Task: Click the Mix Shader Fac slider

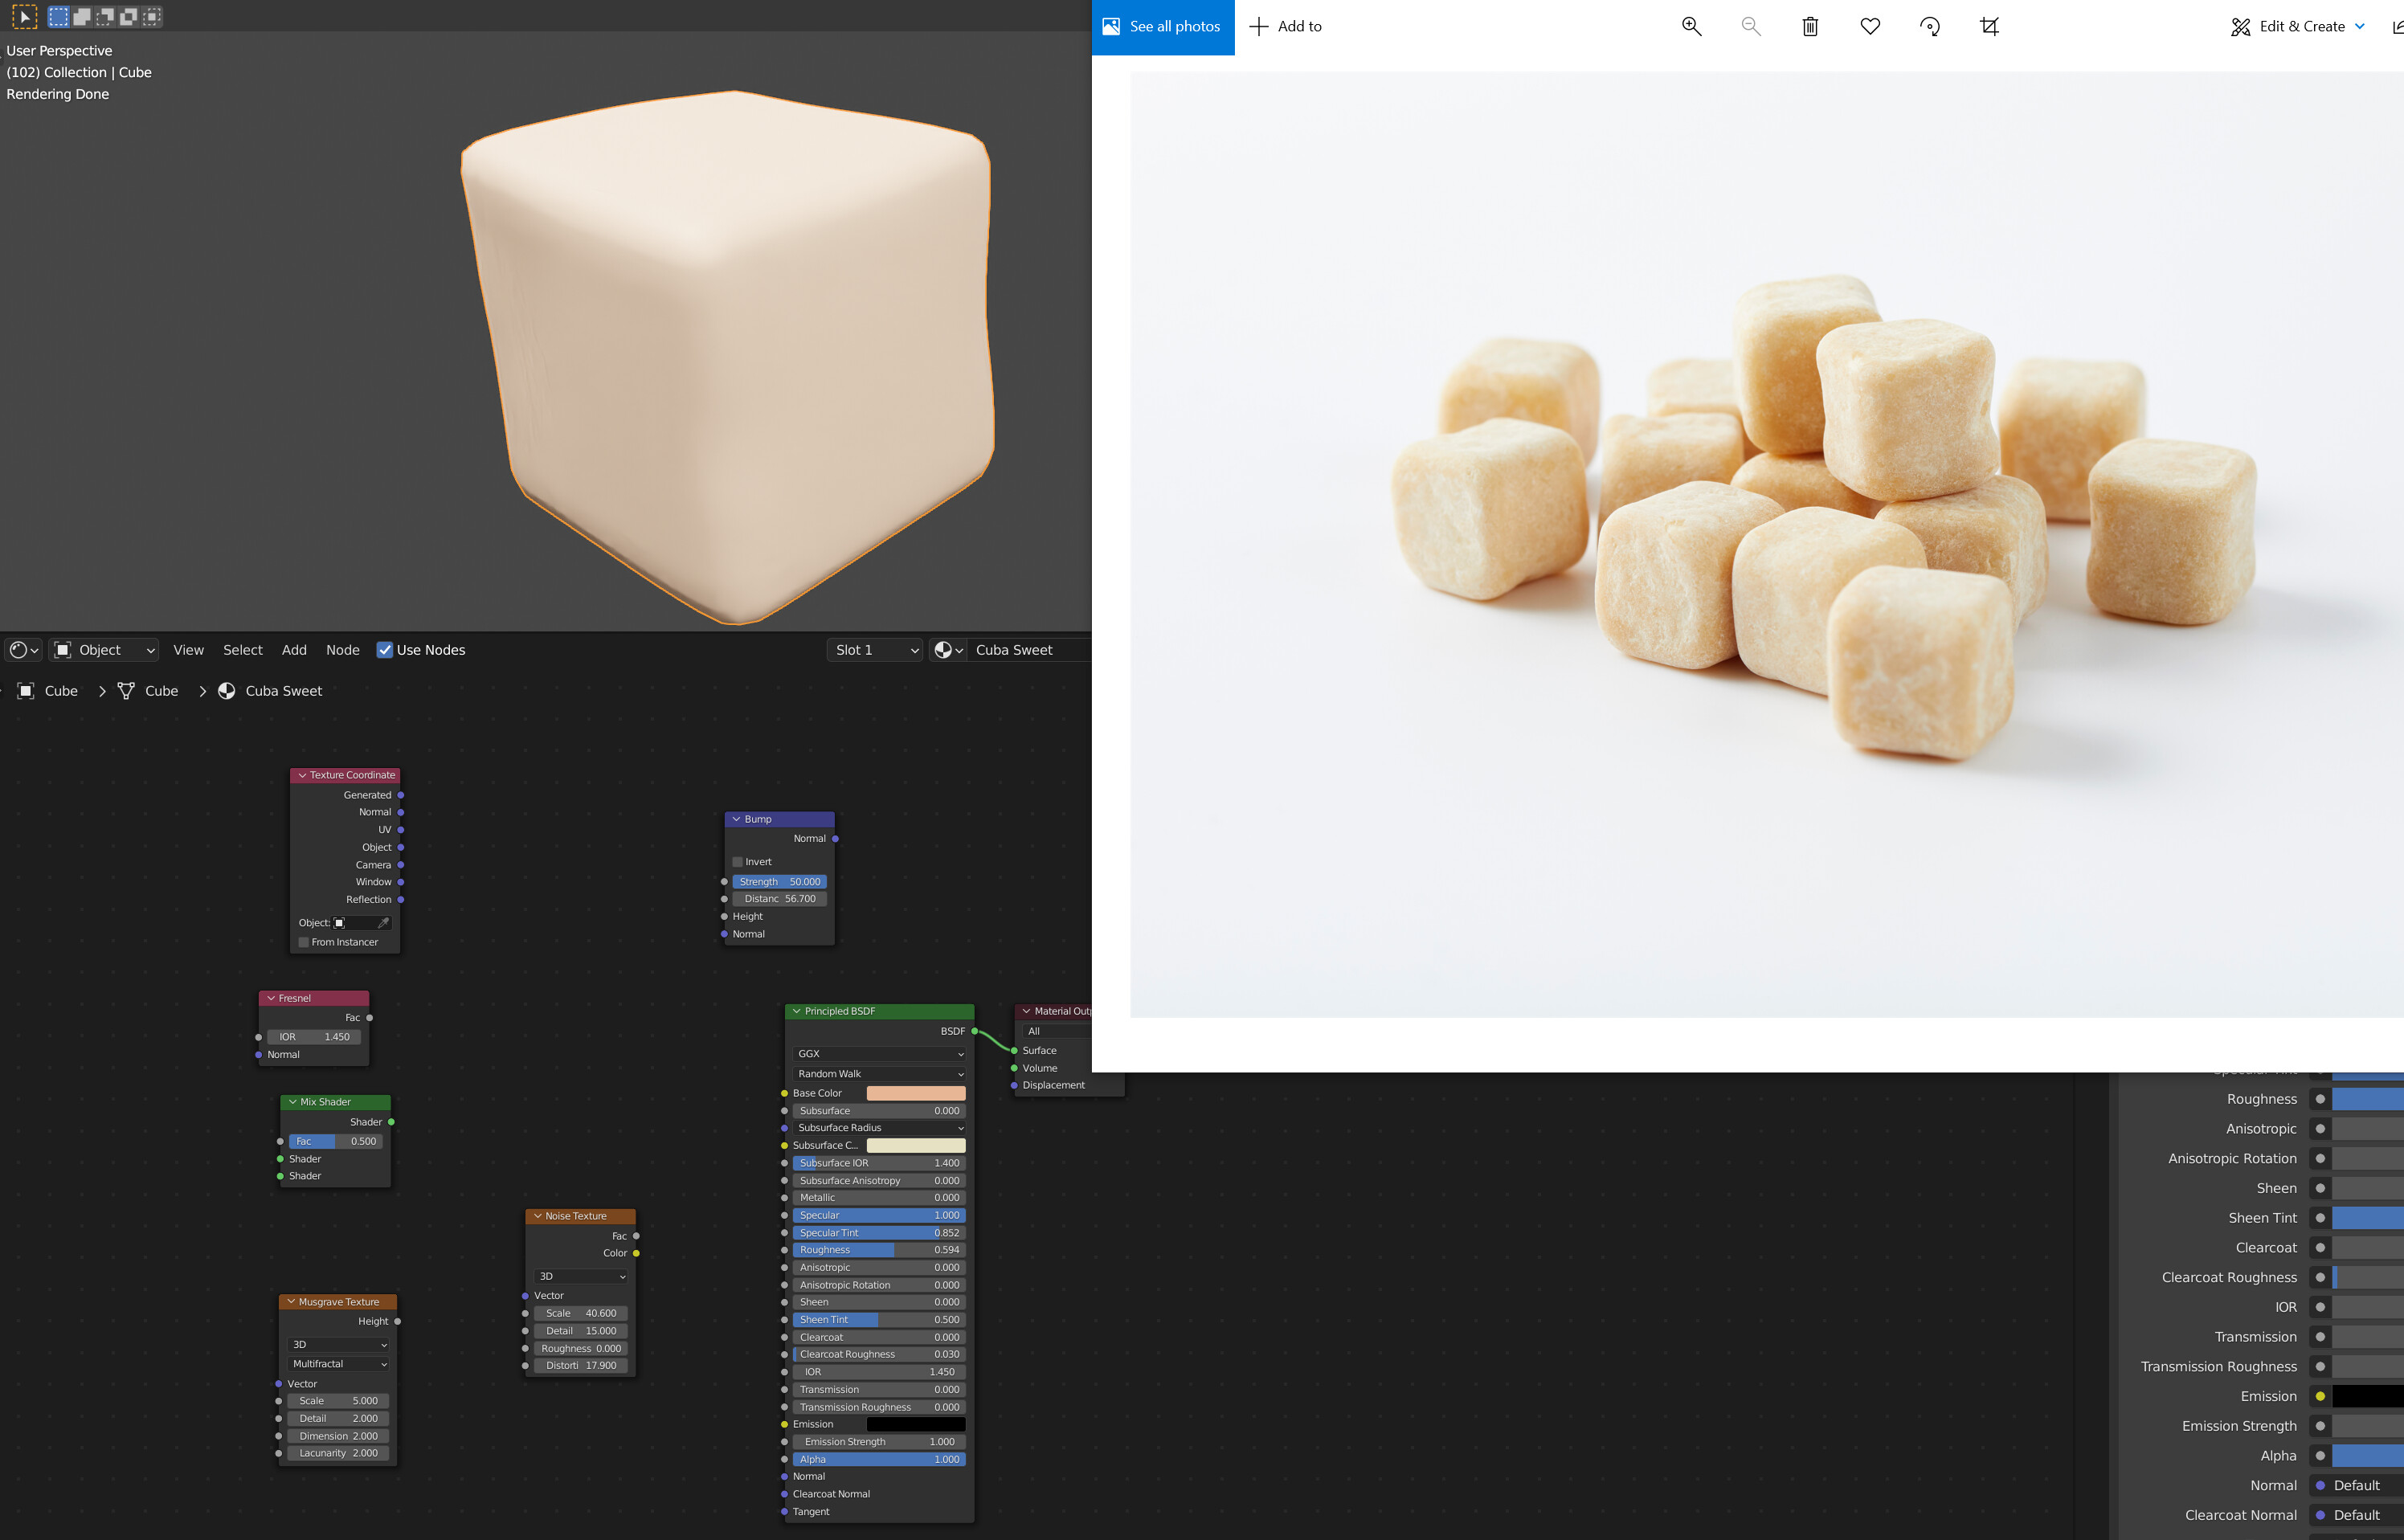Action: coord(336,1142)
